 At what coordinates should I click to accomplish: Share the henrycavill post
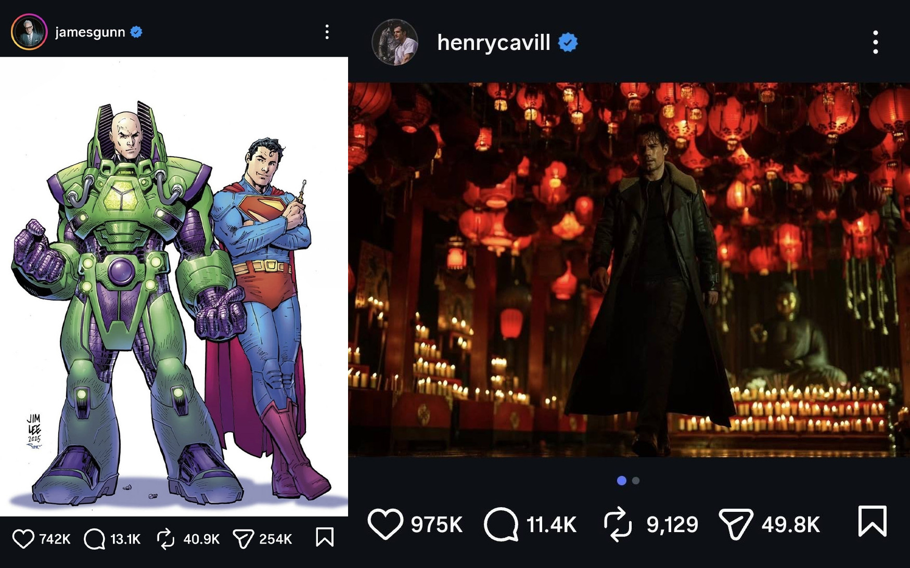(x=735, y=524)
